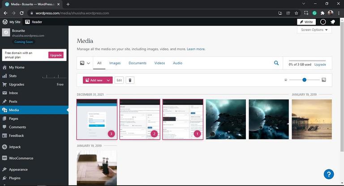The width and height of the screenshot is (344, 186).
Task: Switch to the Audio tab
Action: (177, 63)
